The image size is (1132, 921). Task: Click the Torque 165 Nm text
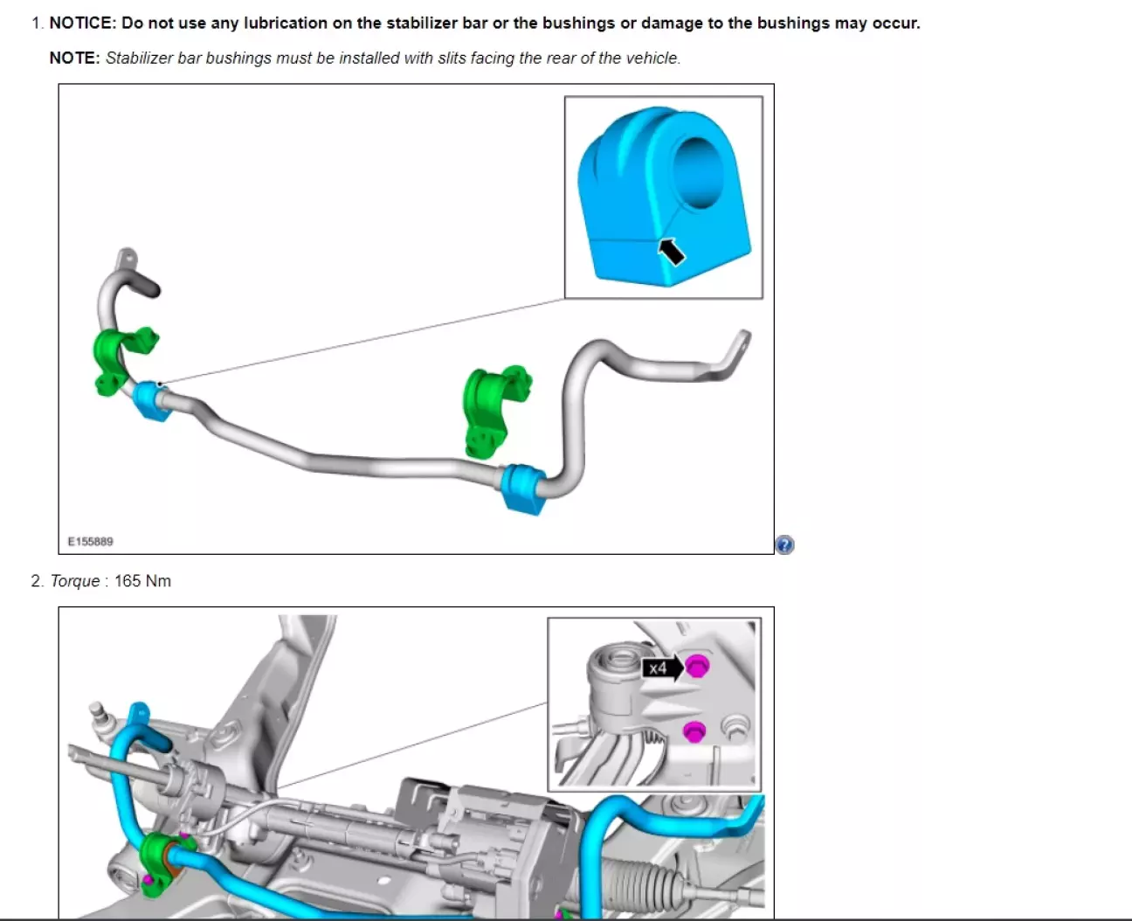click(x=111, y=581)
